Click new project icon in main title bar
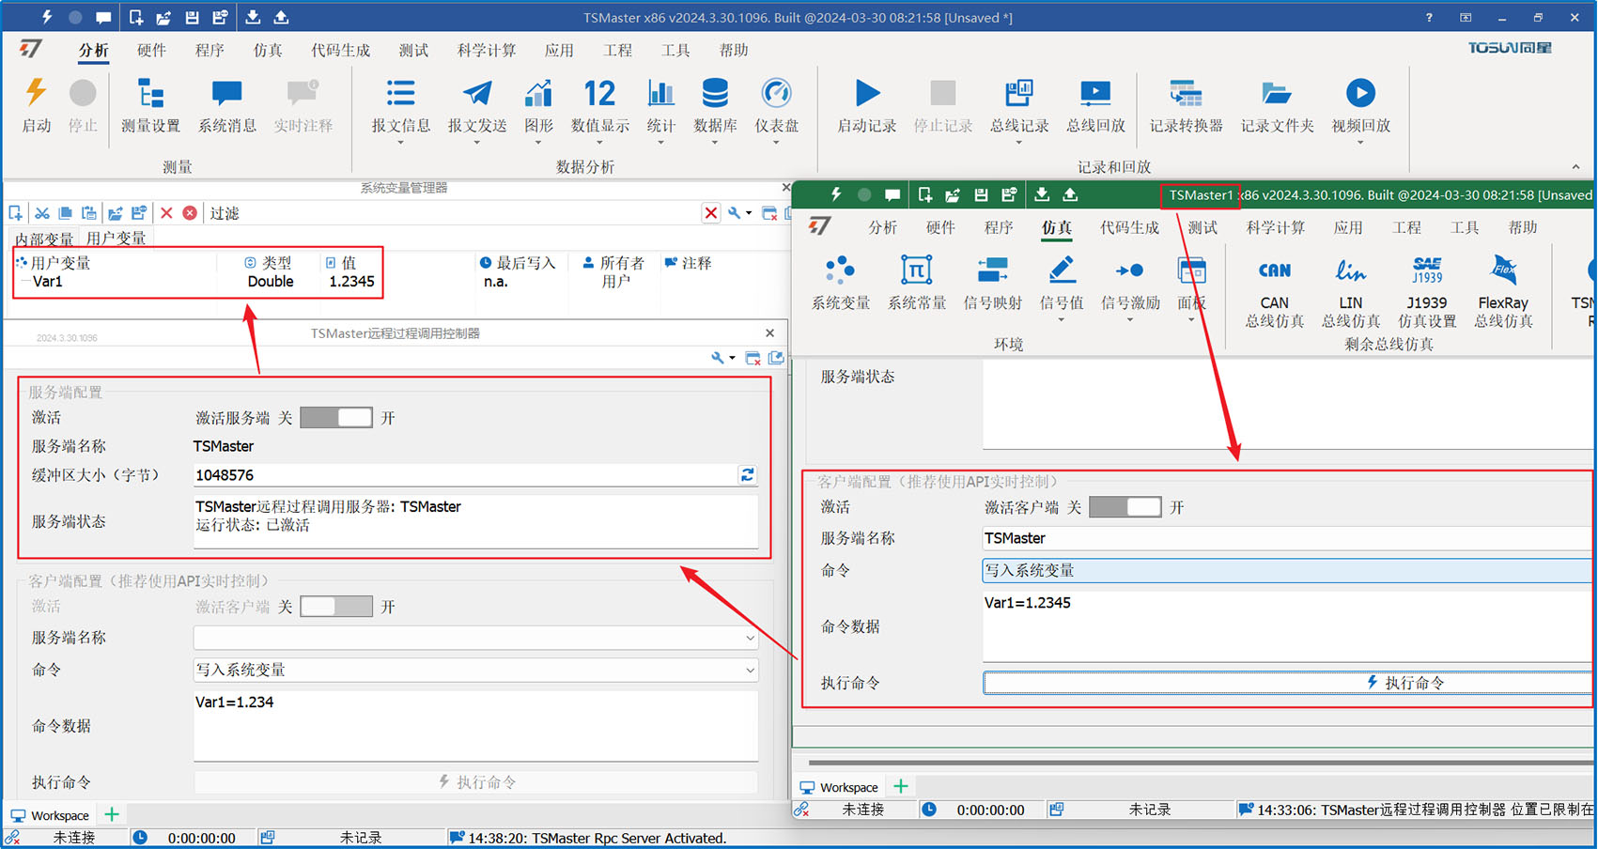Viewport: 1598px width, 849px height. (136, 17)
